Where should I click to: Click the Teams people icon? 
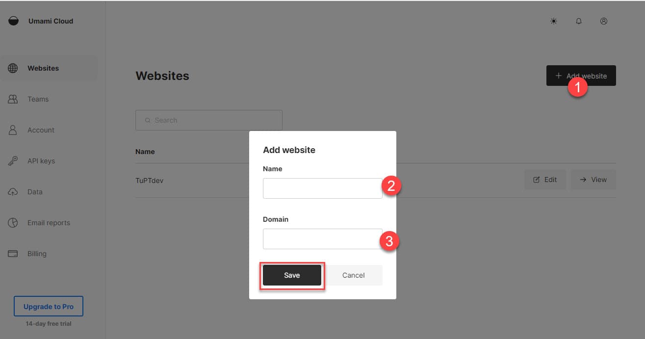click(13, 99)
